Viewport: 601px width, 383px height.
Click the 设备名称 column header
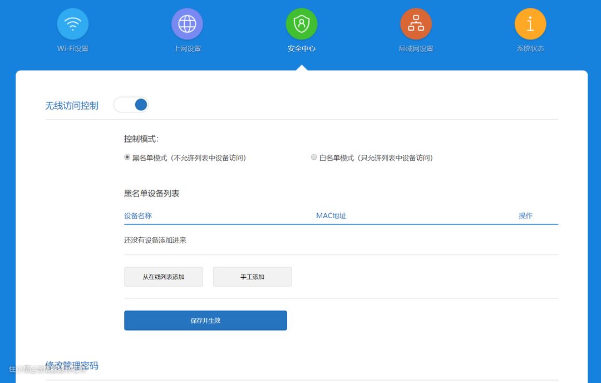138,216
